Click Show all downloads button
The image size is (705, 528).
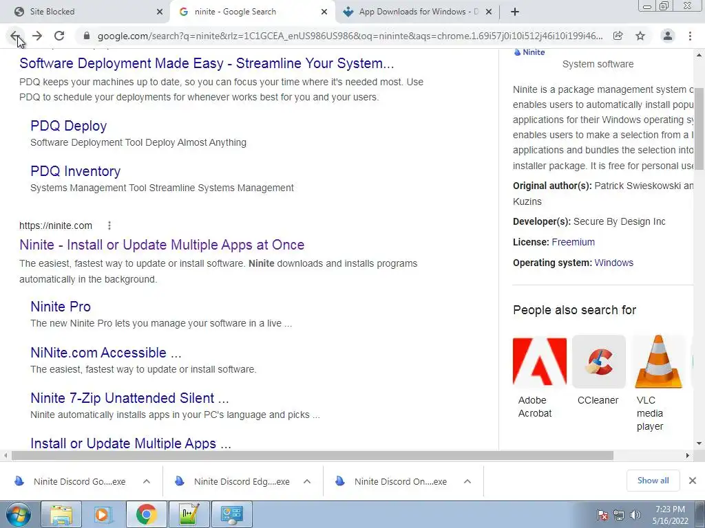(x=653, y=481)
